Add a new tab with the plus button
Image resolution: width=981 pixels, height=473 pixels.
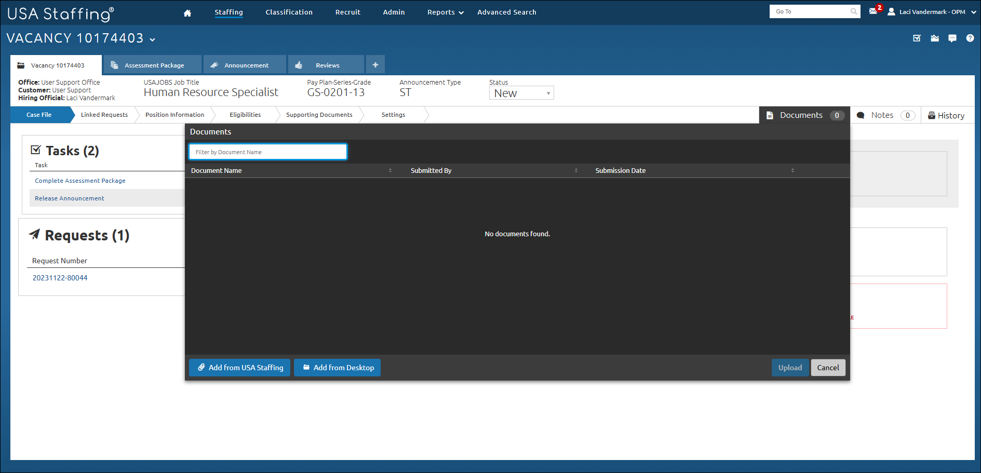[375, 65]
